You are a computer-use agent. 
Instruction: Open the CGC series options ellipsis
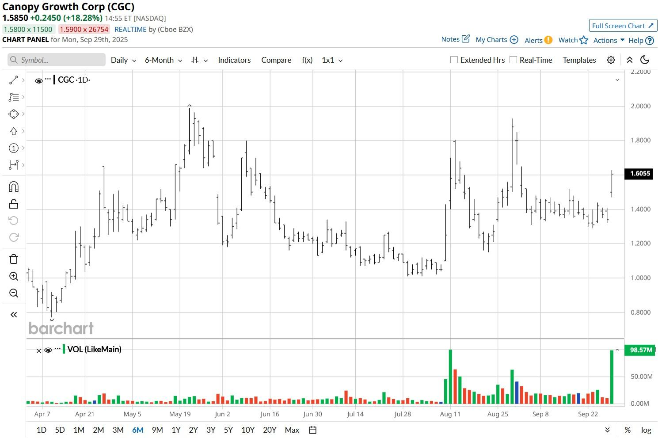pos(48,79)
